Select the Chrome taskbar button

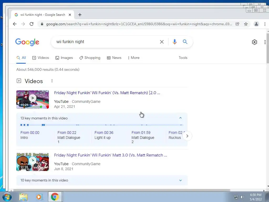[55, 197]
